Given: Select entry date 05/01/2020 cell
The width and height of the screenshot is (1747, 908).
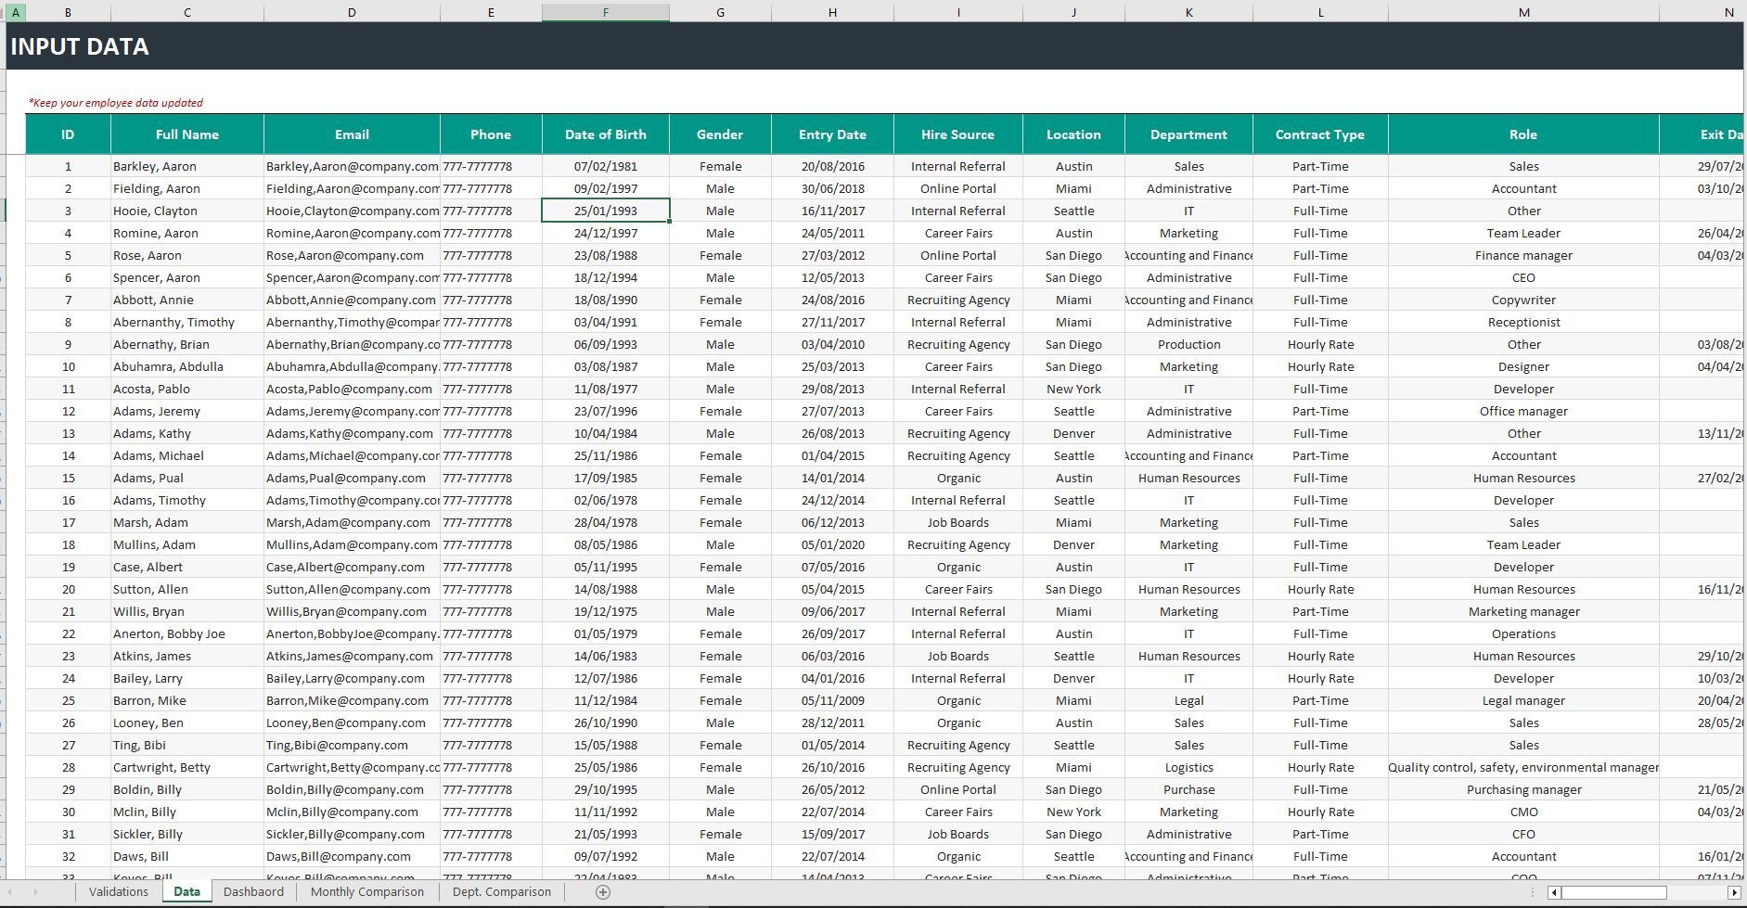Looking at the screenshot, I should coord(832,544).
